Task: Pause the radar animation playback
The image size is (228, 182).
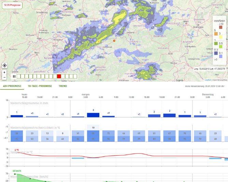Action: coord(14,76)
